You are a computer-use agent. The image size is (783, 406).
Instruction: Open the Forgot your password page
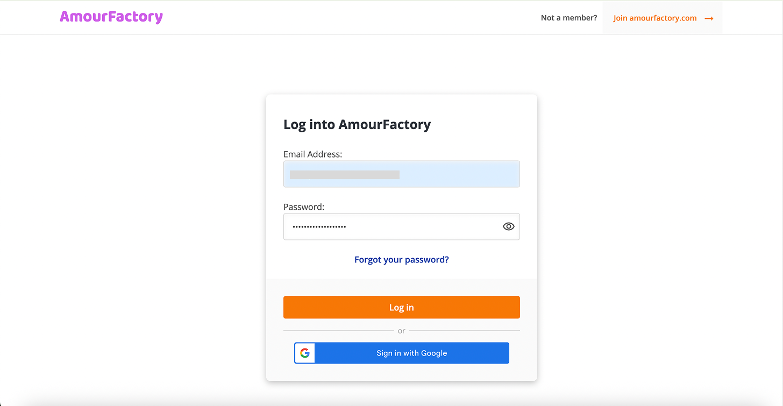(401, 259)
